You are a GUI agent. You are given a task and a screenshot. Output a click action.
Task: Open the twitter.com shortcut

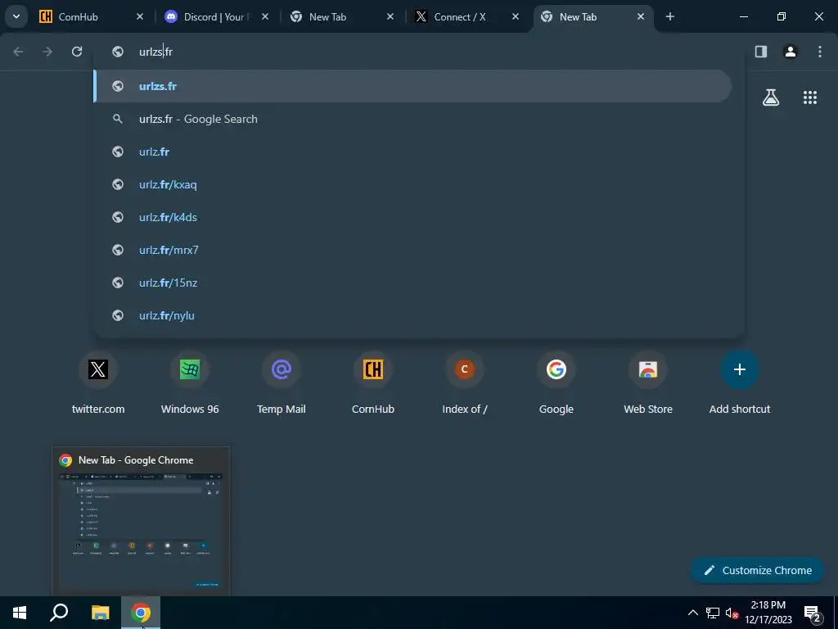point(98,382)
